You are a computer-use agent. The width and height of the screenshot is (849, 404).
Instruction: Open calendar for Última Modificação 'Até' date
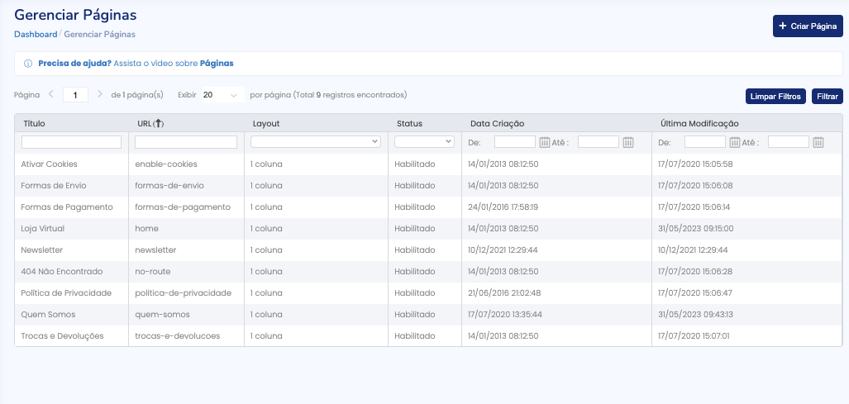pos(818,142)
